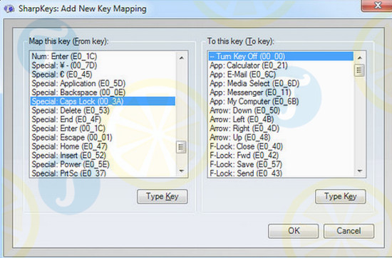Click the SharpKeys title bar icon

pos(9,9)
